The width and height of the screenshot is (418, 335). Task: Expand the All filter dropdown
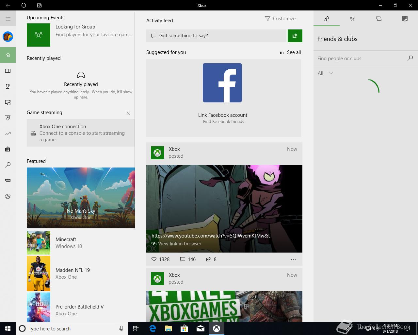coord(325,73)
